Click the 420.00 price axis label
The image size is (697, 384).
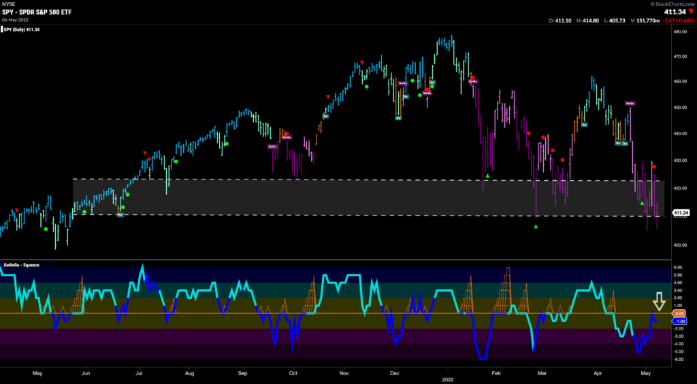[680, 188]
